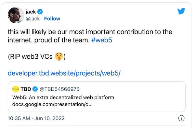Click the Jun 10, 2022 date
Viewport: 195px width, 128px height.
pos(49,118)
